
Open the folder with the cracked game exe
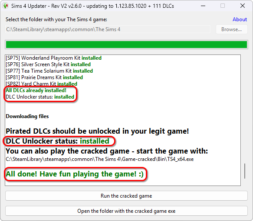(126, 211)
